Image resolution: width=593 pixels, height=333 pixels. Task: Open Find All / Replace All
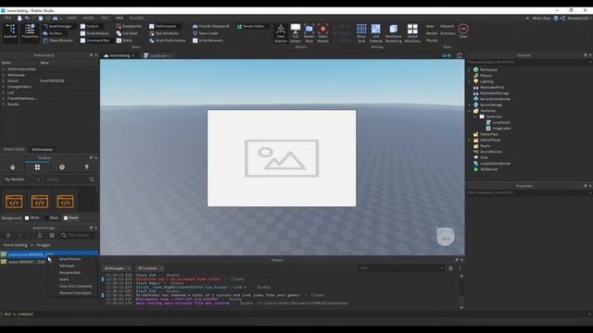(x=211, y=27)
